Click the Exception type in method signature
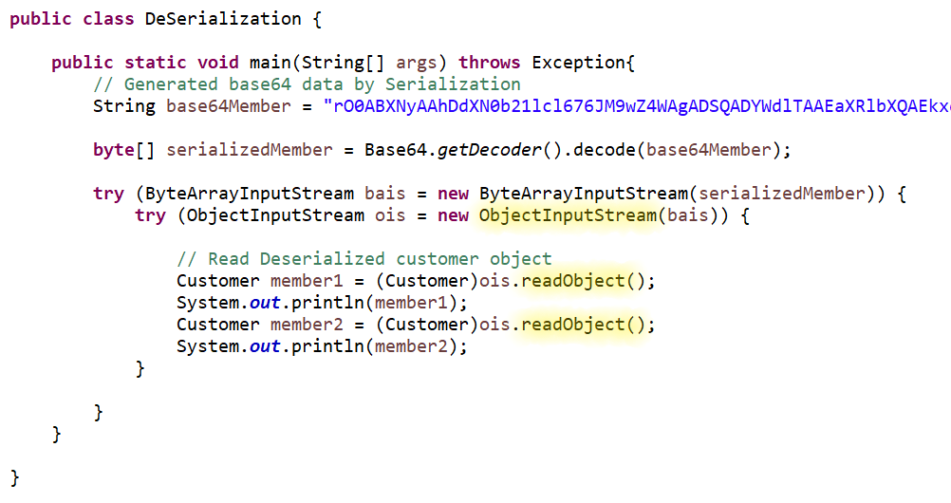 pos(579,63)
